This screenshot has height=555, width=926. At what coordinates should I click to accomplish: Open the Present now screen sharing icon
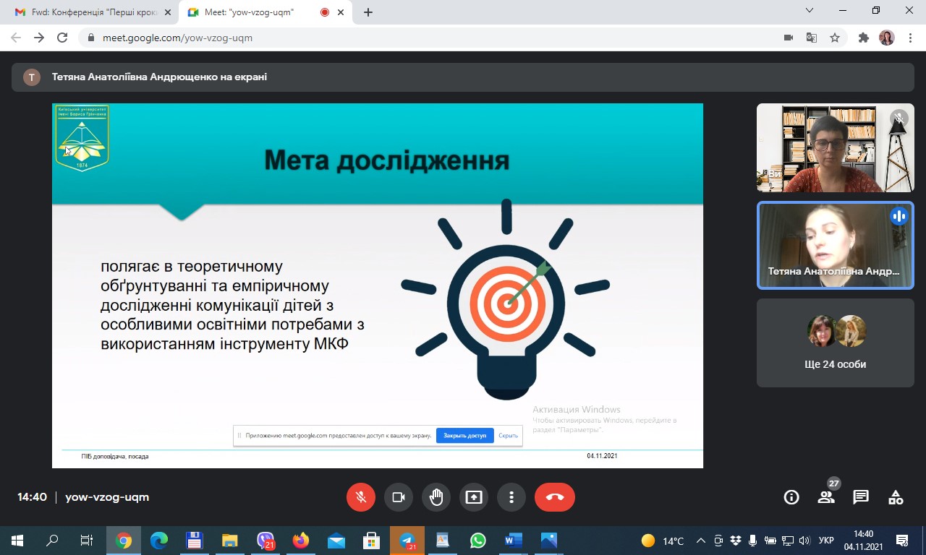click(474, 496)
